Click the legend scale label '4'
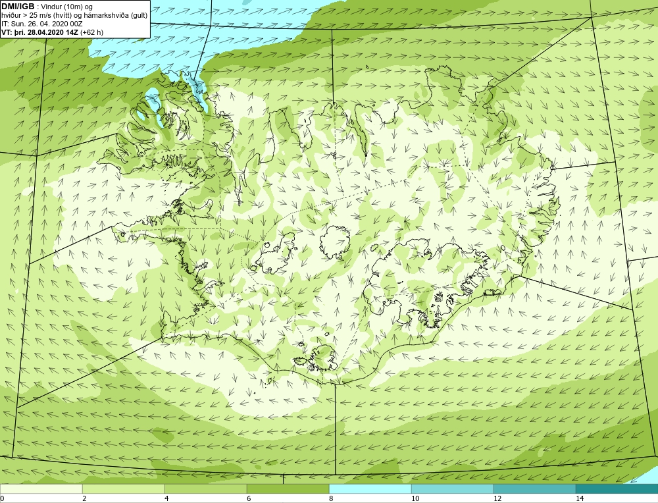The image size is (658, 503). pyautogui.click(x=166, y=498)
